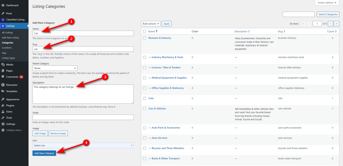Click the Comments speech bubble icon
This screenshot has width=343, height=166.
pyautogui.click(x=3, y=77)
